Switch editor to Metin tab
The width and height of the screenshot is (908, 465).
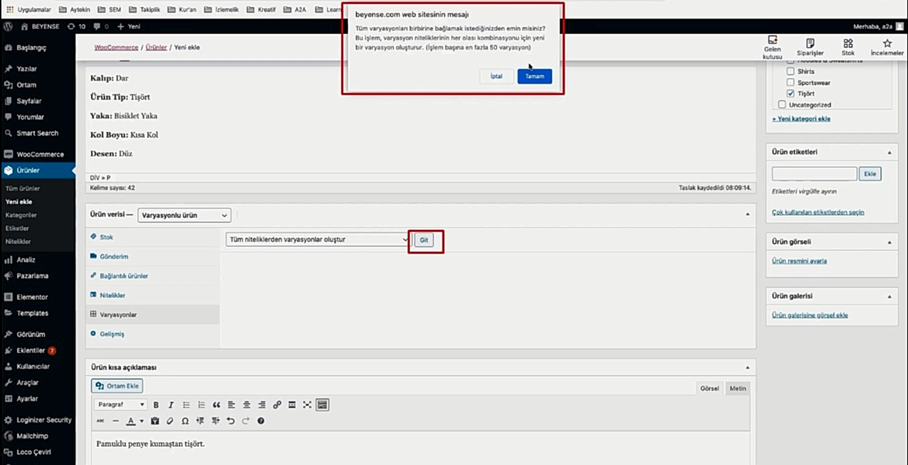pos(738,389)
